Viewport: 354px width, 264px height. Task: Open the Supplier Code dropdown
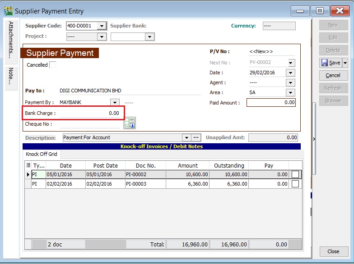102,26
